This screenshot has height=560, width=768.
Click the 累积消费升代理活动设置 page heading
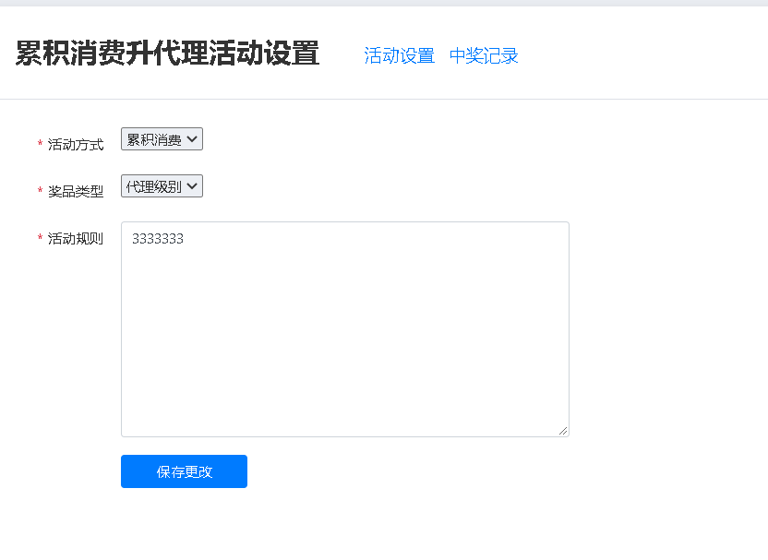(x=167, y=53)
